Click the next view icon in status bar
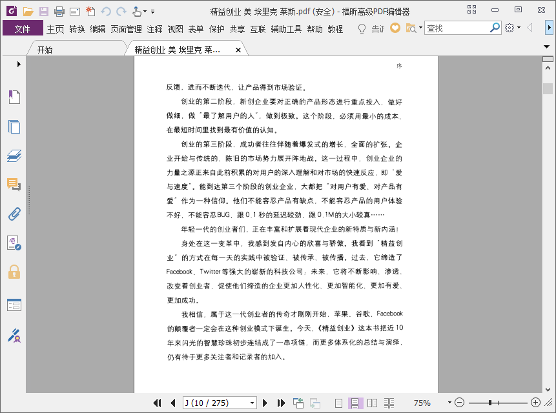 (x=315, y=403)
